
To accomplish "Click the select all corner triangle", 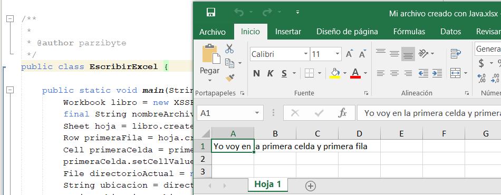I will click(206, 133).
